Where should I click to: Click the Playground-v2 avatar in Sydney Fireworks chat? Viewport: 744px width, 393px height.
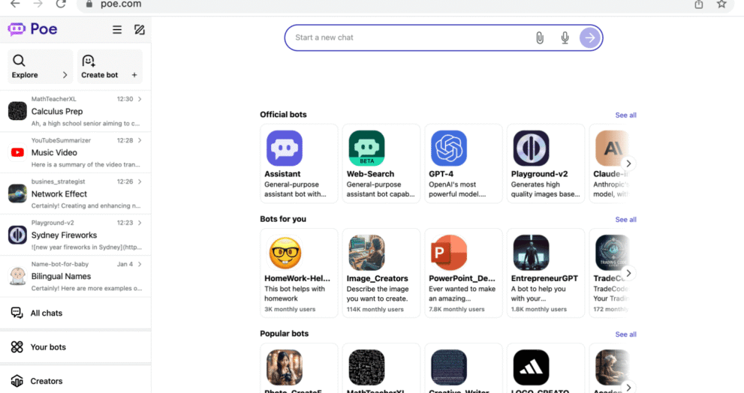tap(17, 235)
